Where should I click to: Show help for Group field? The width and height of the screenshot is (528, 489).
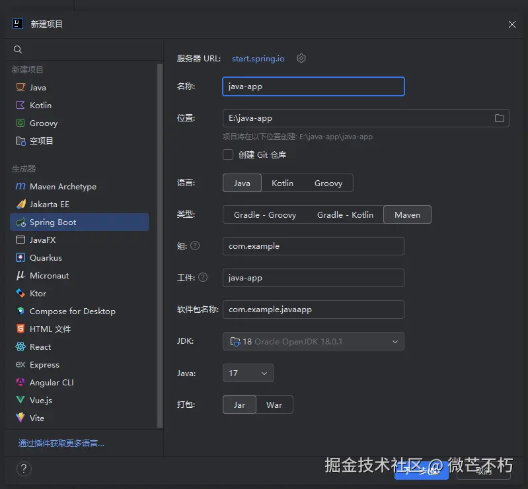pyautogui.click(x=195, y=246)
